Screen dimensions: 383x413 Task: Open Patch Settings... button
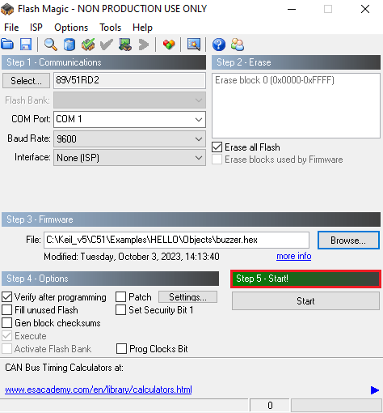pyautogui.click(x=187, y=297)
